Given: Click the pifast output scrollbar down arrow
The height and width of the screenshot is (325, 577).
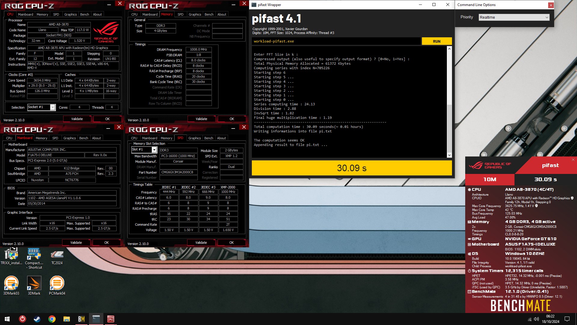Looking at the screenshot, I should point(449,155).
